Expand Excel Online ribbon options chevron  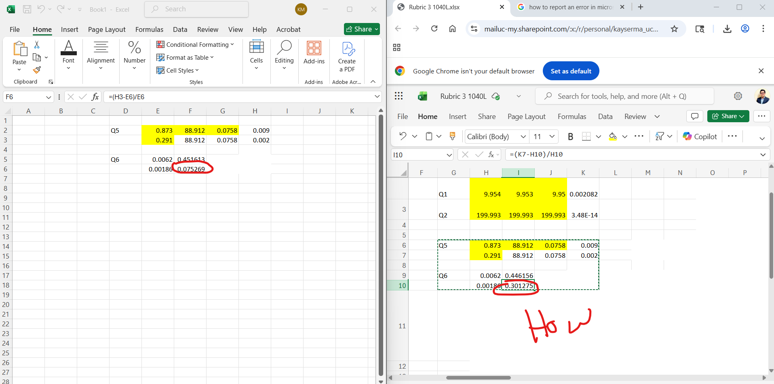tap(762, 138)
